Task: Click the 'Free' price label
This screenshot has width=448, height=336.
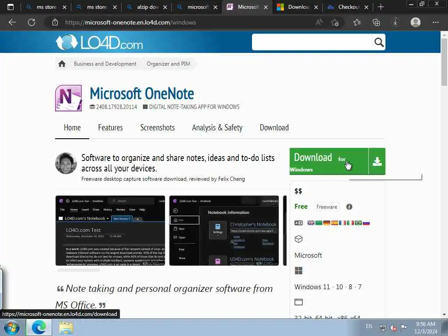Action: click(x=301, y=206)
